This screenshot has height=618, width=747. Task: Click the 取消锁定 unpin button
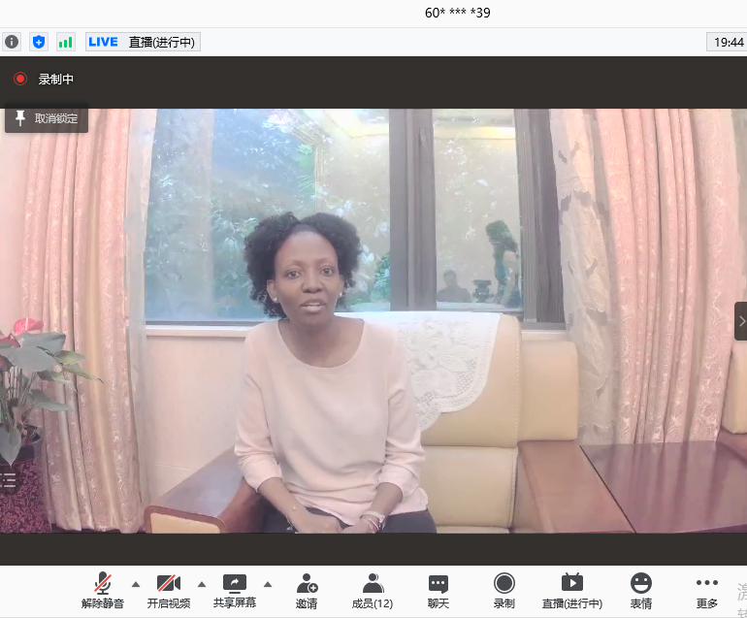(47, 118)
